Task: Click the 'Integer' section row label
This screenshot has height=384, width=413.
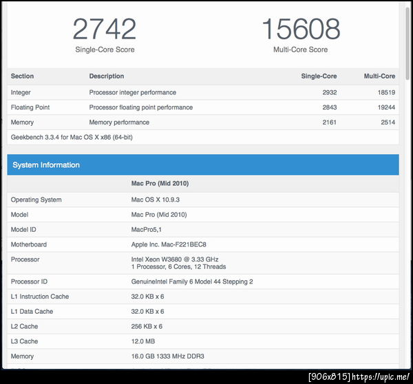Action: [x=21, y=92]
